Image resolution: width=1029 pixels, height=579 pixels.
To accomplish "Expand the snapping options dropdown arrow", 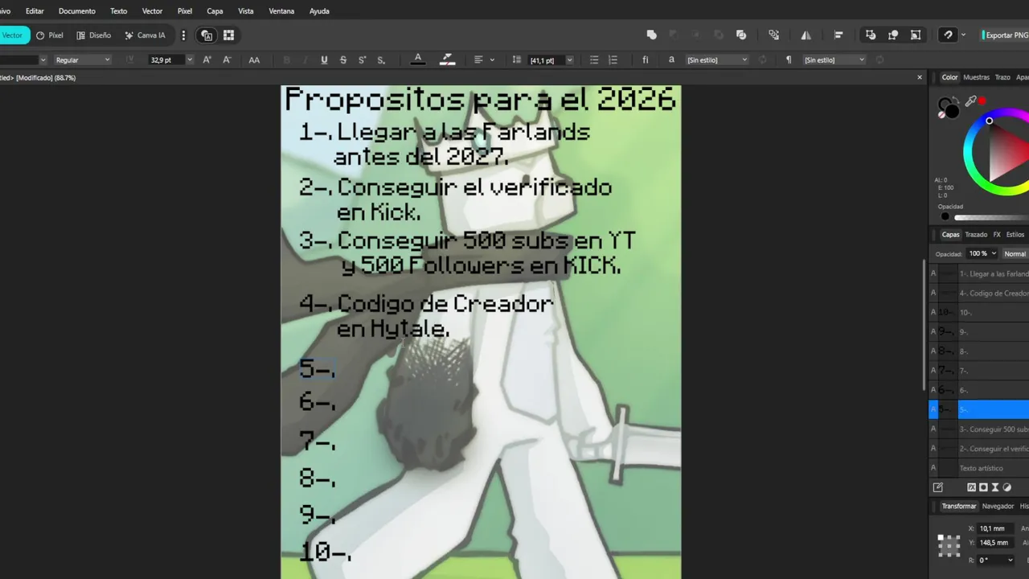I will [x=963, y=35].
